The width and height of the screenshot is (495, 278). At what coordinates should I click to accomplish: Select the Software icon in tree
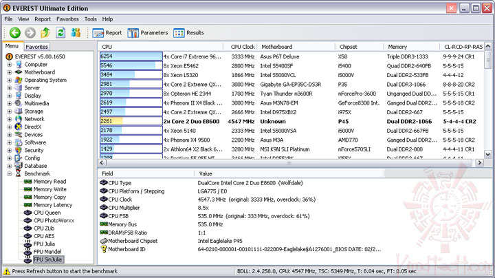point(19,142)
